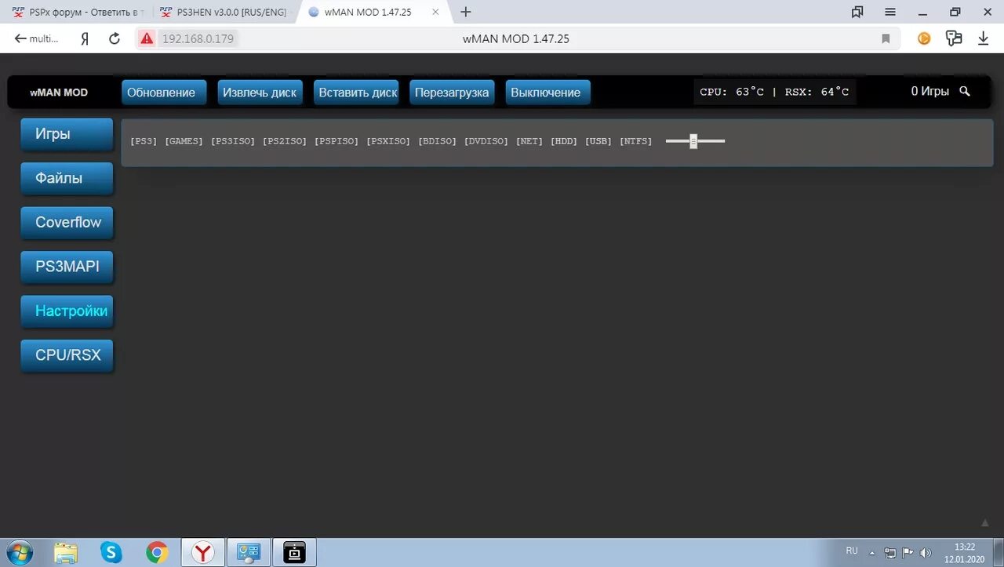1004x567 pixels.
Task: Open the CPU/RSX page
Action: (67, 354)
